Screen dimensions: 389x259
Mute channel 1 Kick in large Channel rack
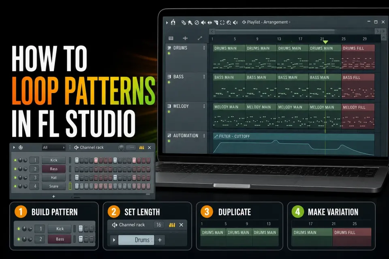coord(15,160)
